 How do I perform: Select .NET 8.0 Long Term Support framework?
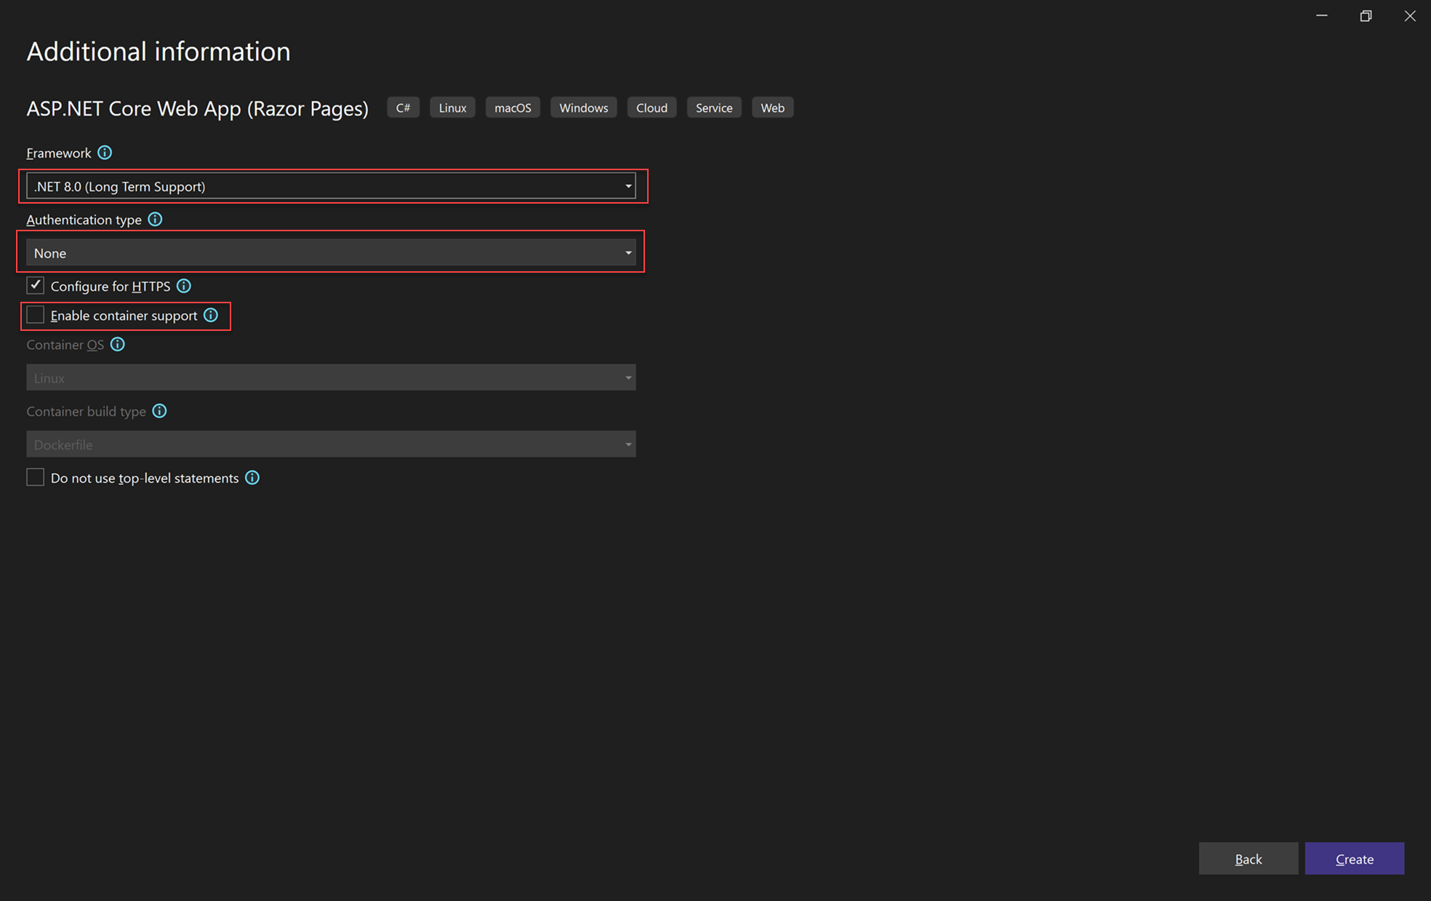332,186
